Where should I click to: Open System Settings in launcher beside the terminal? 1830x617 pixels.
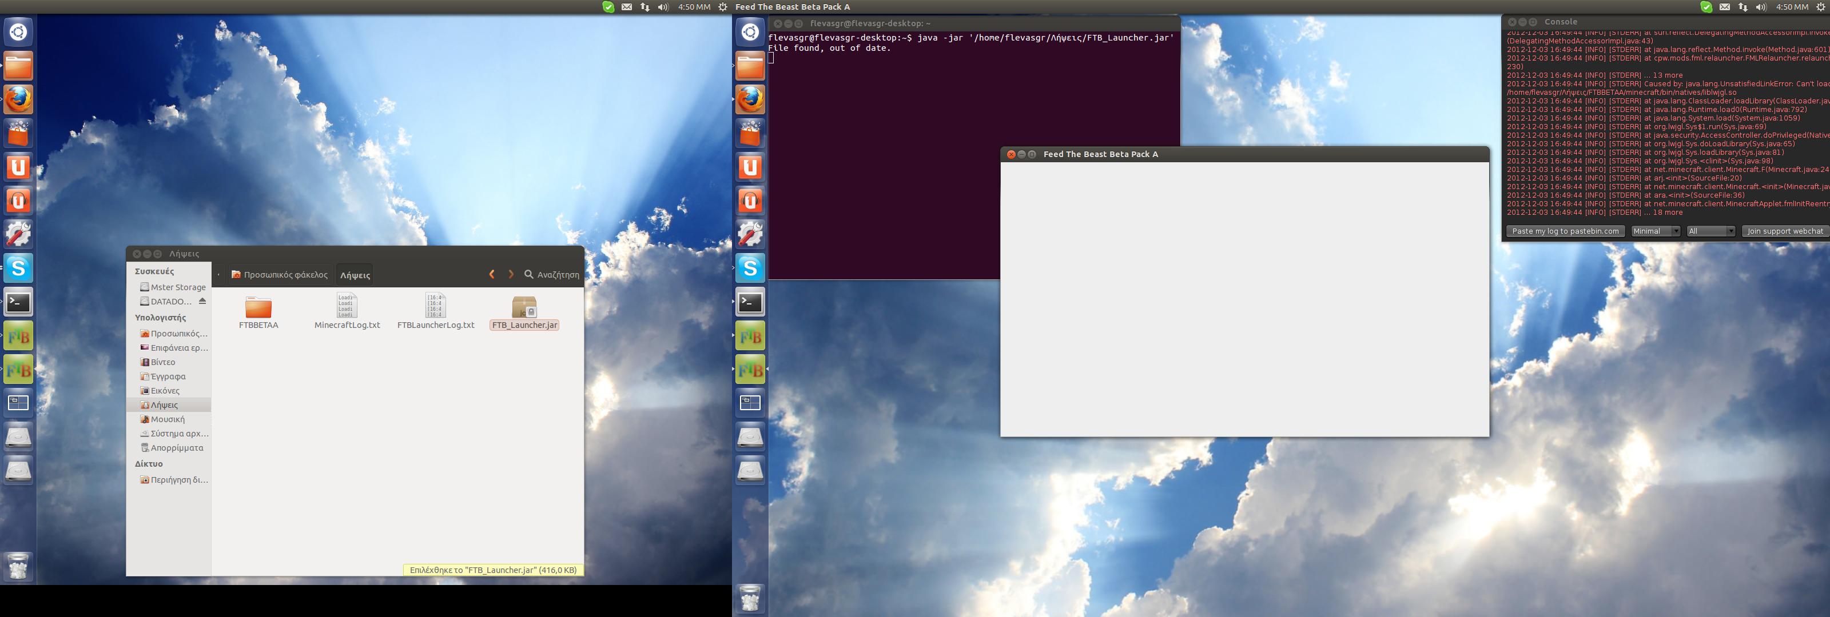[x=750, y=234]
